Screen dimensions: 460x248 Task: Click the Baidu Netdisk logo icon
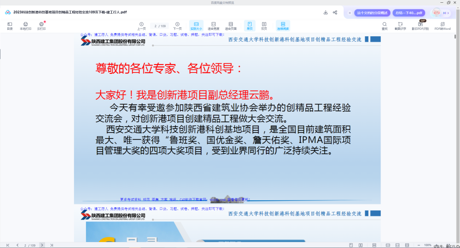point(8,12)
